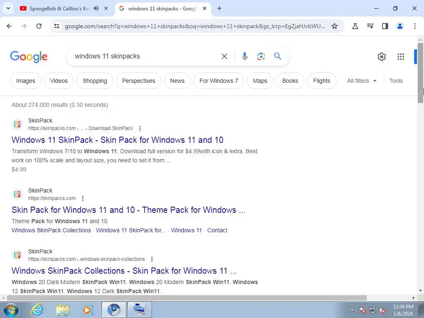Open muted volume tray icon

382,310
